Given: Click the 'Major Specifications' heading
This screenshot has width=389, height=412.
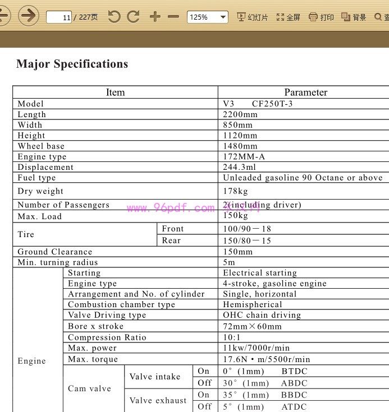Looking at the screenshot, I should 72,64.
